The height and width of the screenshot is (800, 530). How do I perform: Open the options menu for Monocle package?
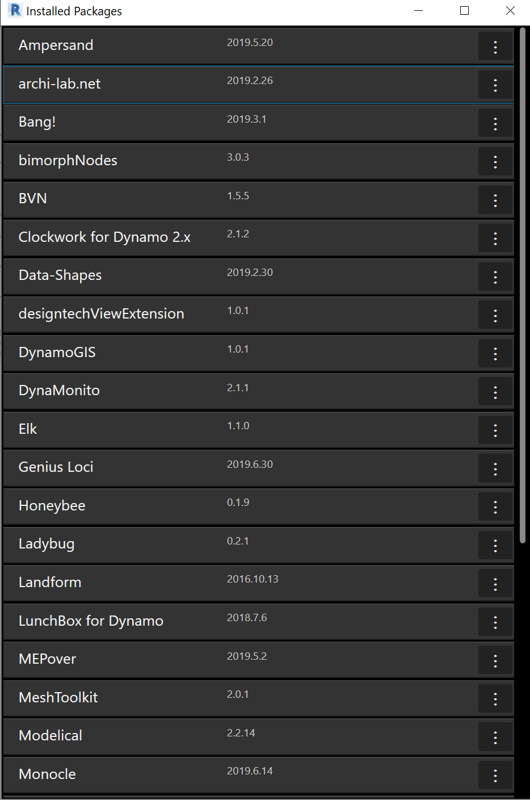point(495,775)
